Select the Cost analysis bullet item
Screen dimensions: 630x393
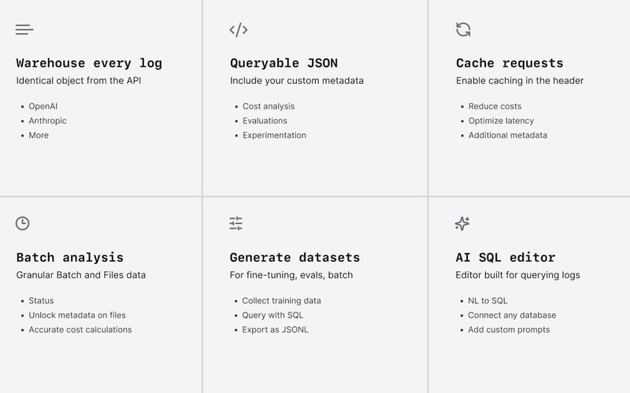pos(269,106)
